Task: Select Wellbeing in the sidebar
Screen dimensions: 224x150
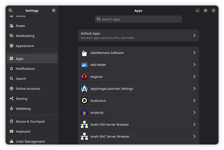Action: (x=32, y=108)
